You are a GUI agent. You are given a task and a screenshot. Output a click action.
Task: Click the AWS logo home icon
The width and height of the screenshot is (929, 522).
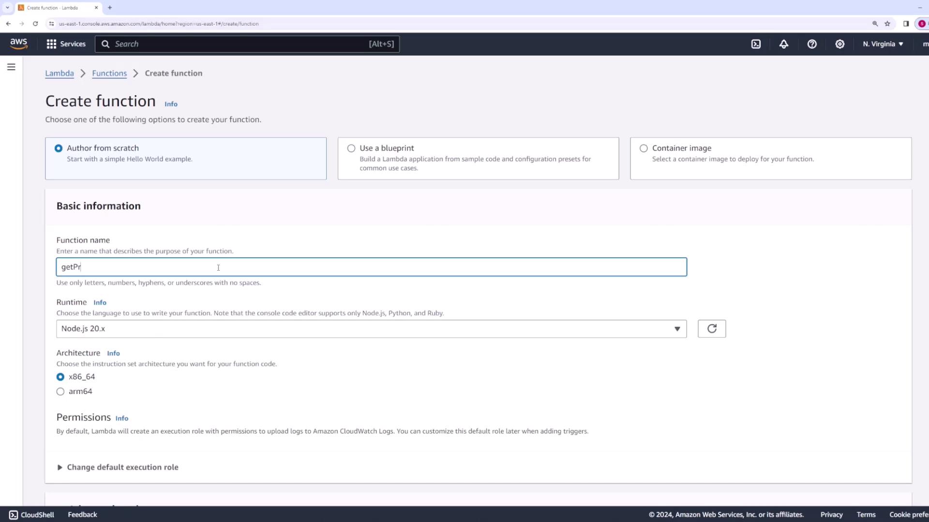[x=19, y=44]
